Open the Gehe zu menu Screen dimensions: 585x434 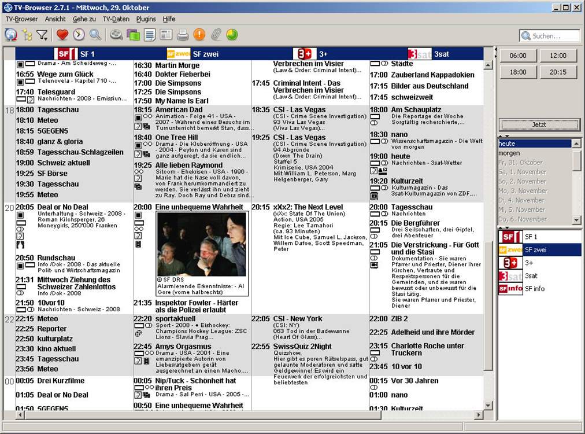click(84, 19)
